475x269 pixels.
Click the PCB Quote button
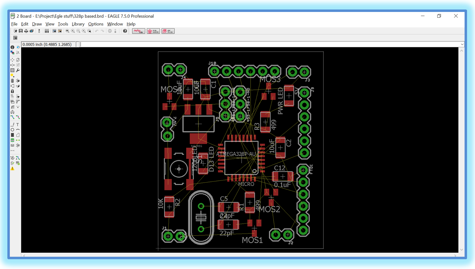[153, 31]
